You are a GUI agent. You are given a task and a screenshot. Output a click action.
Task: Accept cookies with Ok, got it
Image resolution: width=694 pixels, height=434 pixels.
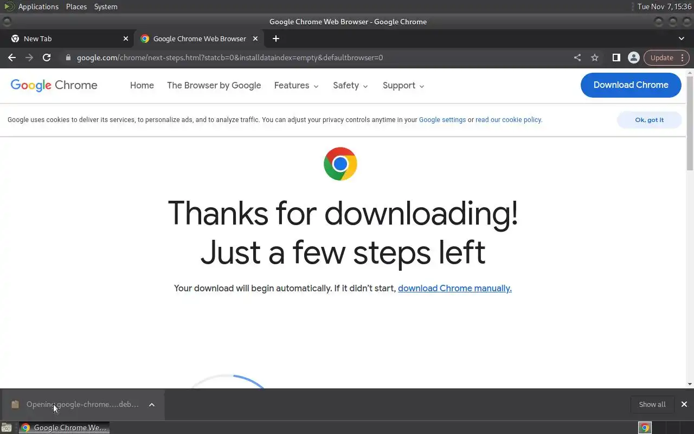point(649,120)
